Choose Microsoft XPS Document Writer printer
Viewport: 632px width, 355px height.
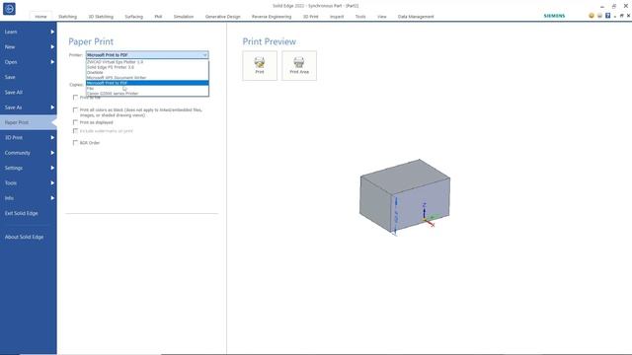click(x=147, y=78)
